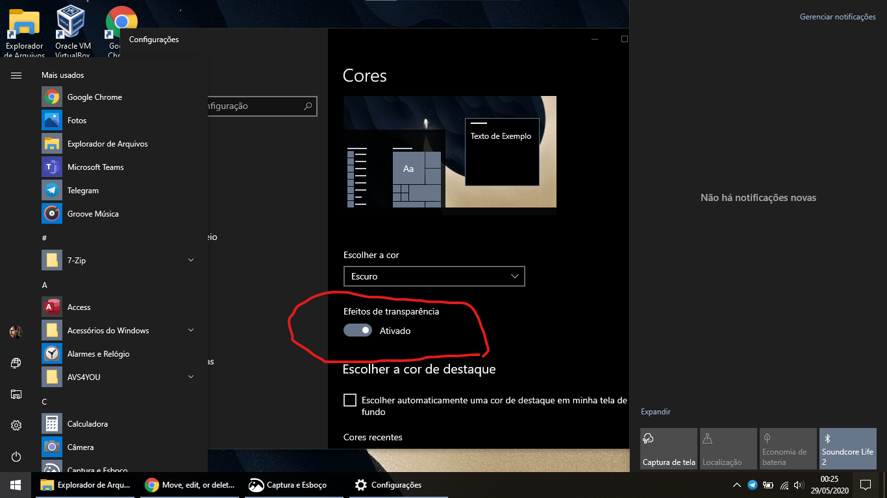
Task: Click the C letter header in app list
Action: click(44, 401)
